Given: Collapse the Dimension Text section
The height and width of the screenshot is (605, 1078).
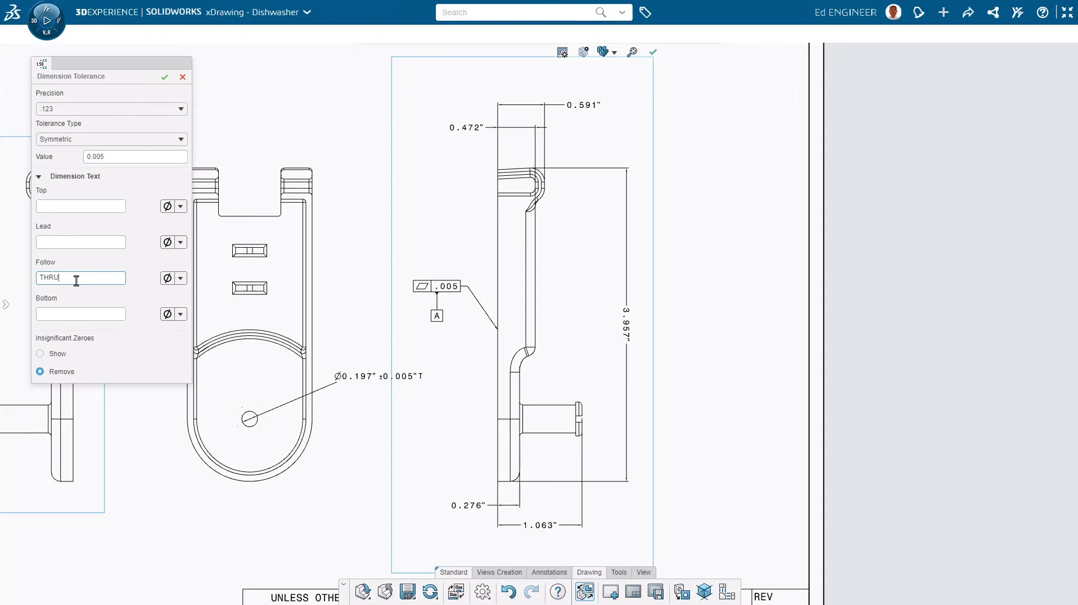Looking at the screenshot, I should (x=39, y=176).
